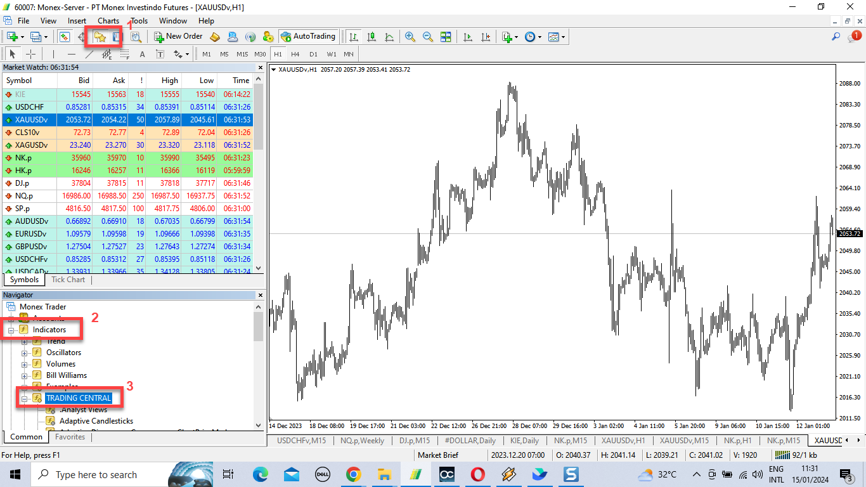Viewport: 866px width, 487px height.
Task: Select the text (A) tool
Action: tap(142, 55)
